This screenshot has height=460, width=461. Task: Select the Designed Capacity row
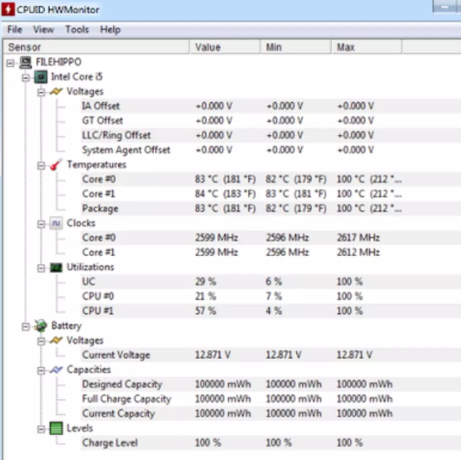tap(270, 384)
